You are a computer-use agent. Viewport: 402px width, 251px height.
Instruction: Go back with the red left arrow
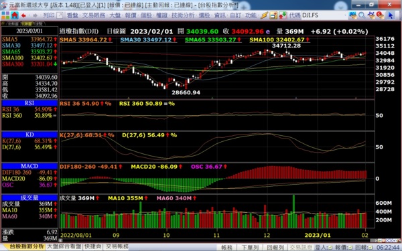(x=23, y=15)
